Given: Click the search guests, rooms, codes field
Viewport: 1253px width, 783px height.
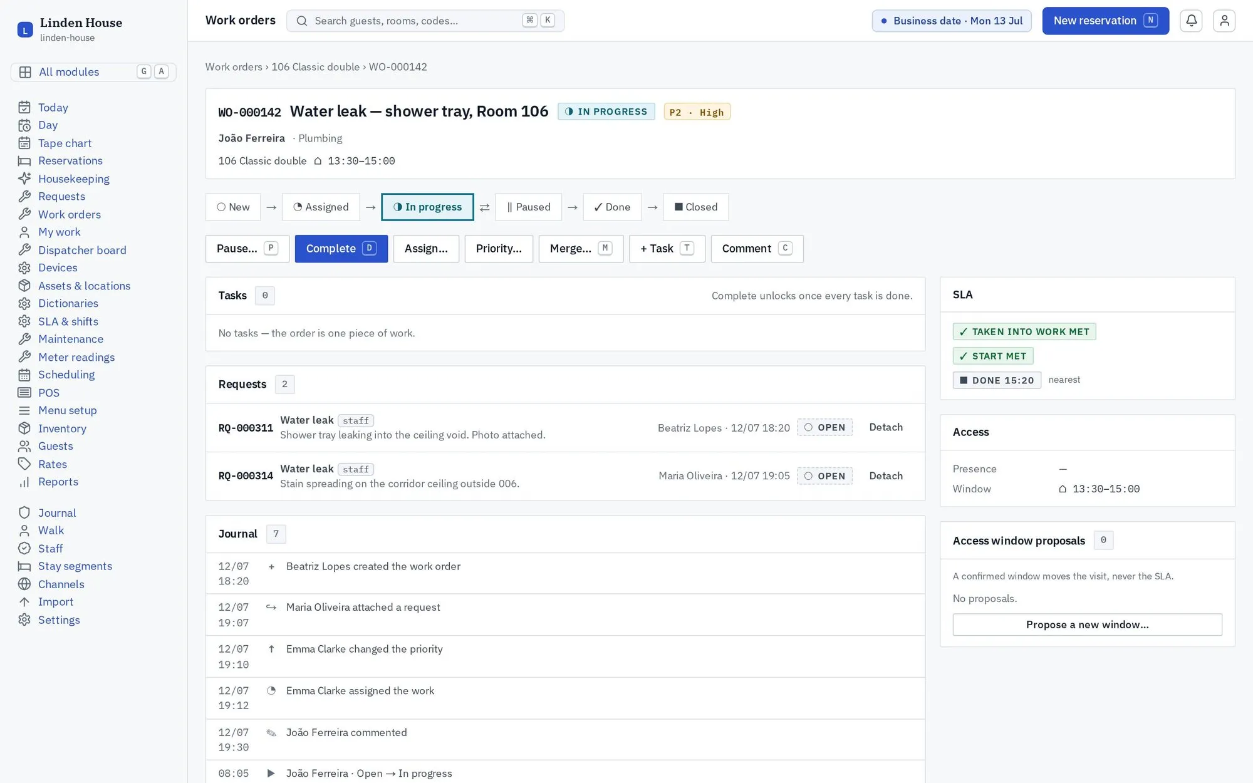Looking at the screenshot, I should [x=425, y=21].
